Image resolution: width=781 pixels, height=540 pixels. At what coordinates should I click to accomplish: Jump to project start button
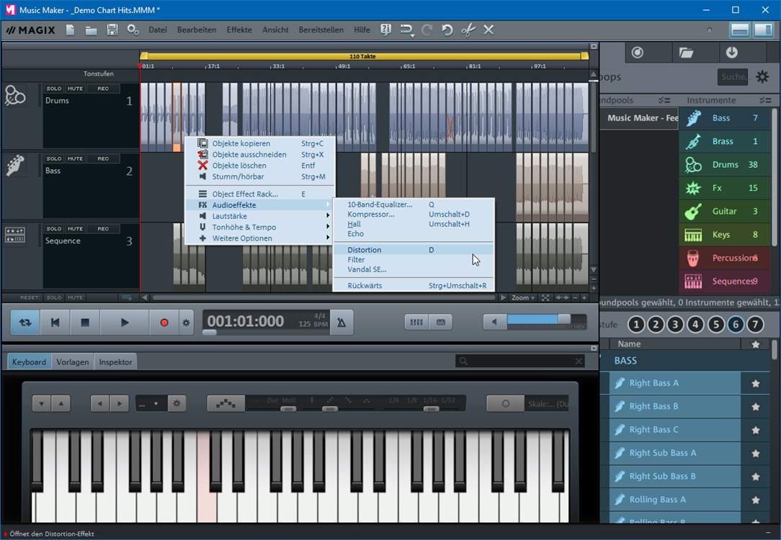[55, 323]
